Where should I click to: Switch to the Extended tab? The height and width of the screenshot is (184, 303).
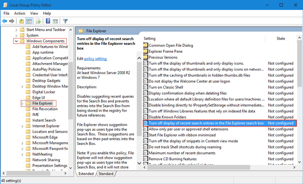click(86, 174)
